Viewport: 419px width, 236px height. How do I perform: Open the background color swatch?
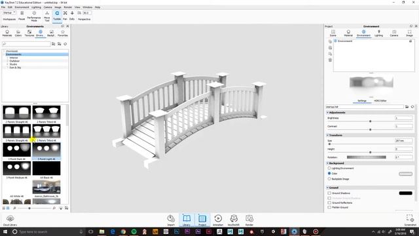[x=405, y=174]
